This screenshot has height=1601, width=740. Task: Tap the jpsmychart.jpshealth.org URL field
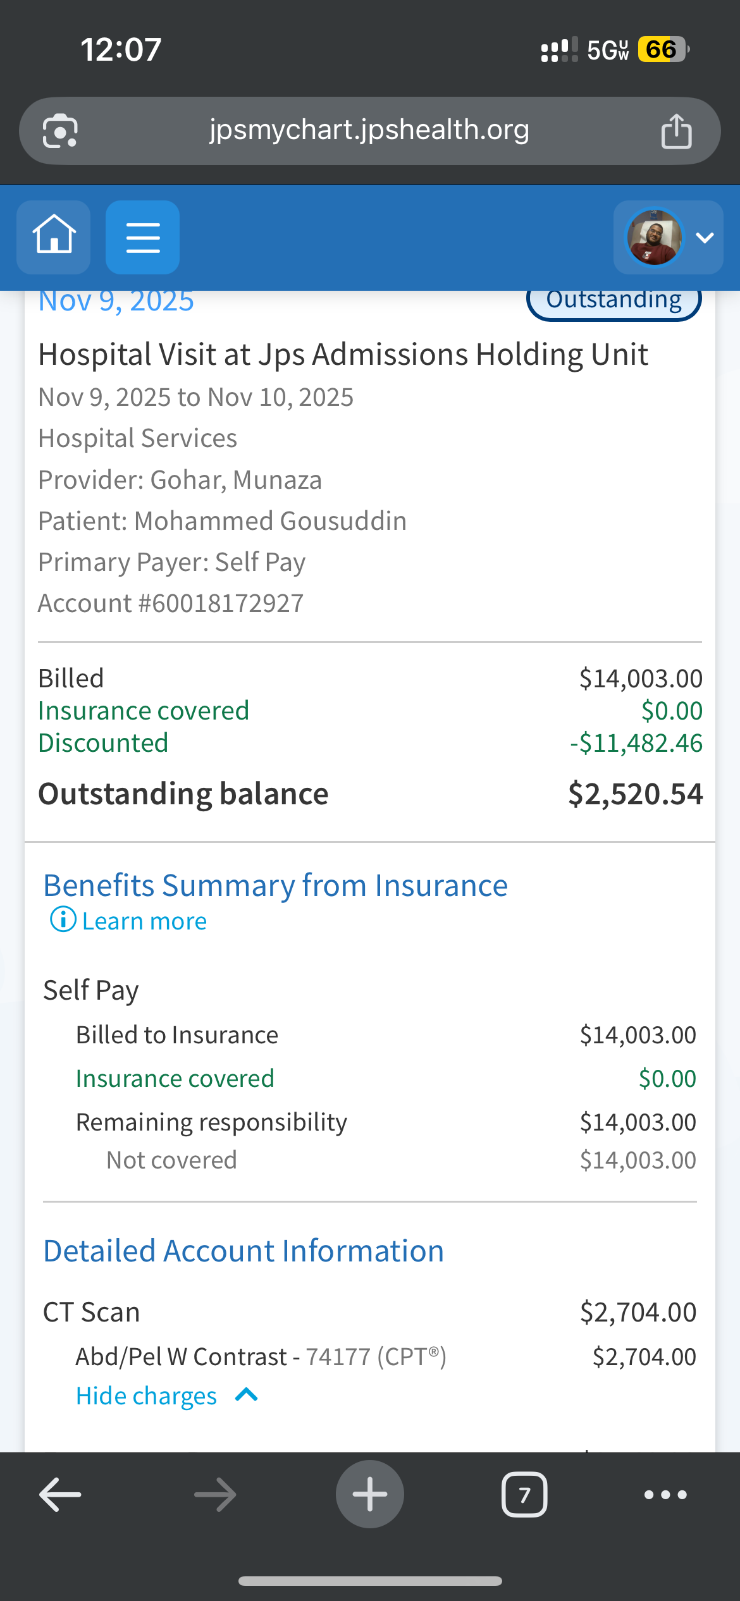[369, 130]
